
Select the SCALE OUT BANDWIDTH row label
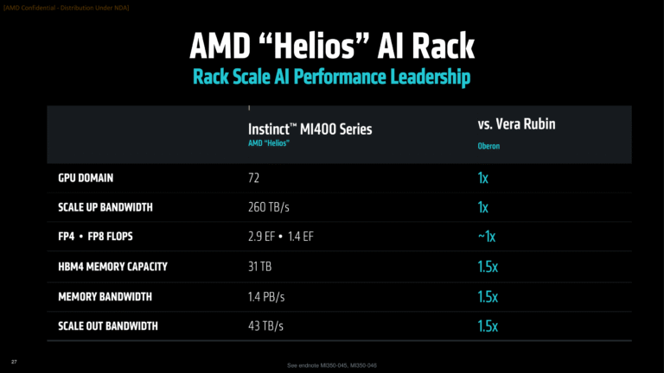[109, 326]
